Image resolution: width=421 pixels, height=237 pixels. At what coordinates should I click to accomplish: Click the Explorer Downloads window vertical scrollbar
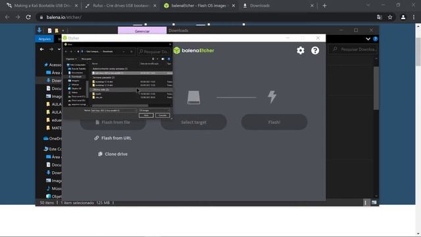[x=376, y=89]
